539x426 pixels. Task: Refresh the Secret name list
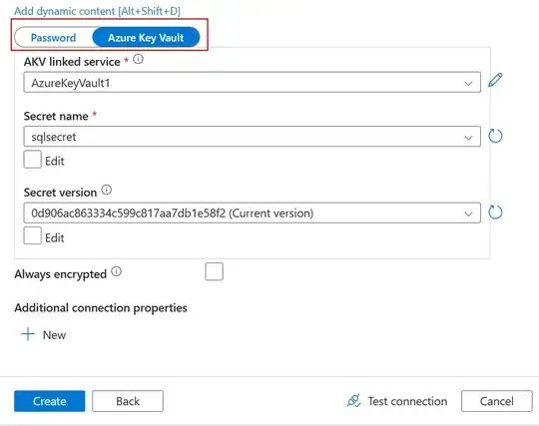tap(495, 136)
